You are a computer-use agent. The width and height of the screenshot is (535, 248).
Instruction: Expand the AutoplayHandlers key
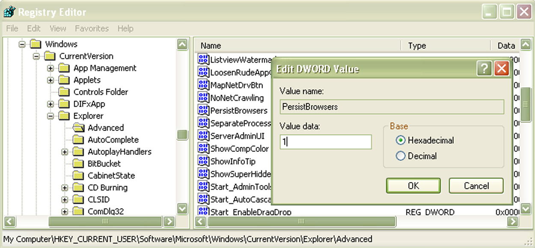click(65, 152)
